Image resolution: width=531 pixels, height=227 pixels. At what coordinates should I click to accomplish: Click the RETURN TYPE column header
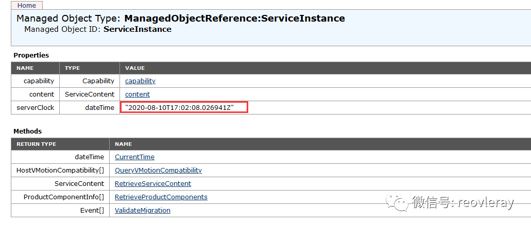pos(36,144)
